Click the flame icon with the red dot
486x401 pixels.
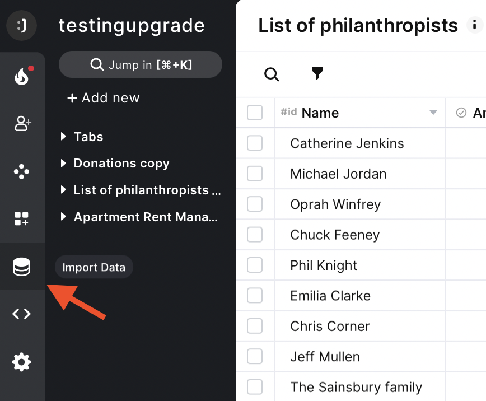coord(22,76)
